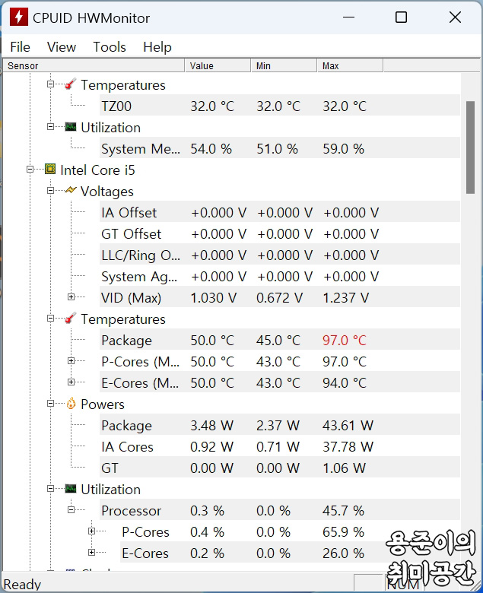483x593 pixels.
Task: Click the 1.237 V VID max value
Action: [345, 297]
